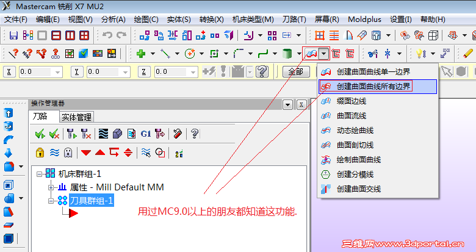The height and width of the screenshot is (252, 476).
Task: Click the backplot toolpath wave icon
Action: (x=103, y=134)
